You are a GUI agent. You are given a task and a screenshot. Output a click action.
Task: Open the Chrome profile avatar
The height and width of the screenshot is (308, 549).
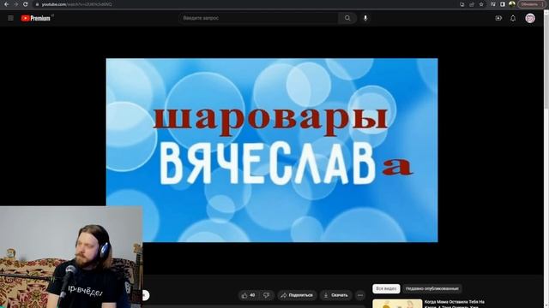512,4
